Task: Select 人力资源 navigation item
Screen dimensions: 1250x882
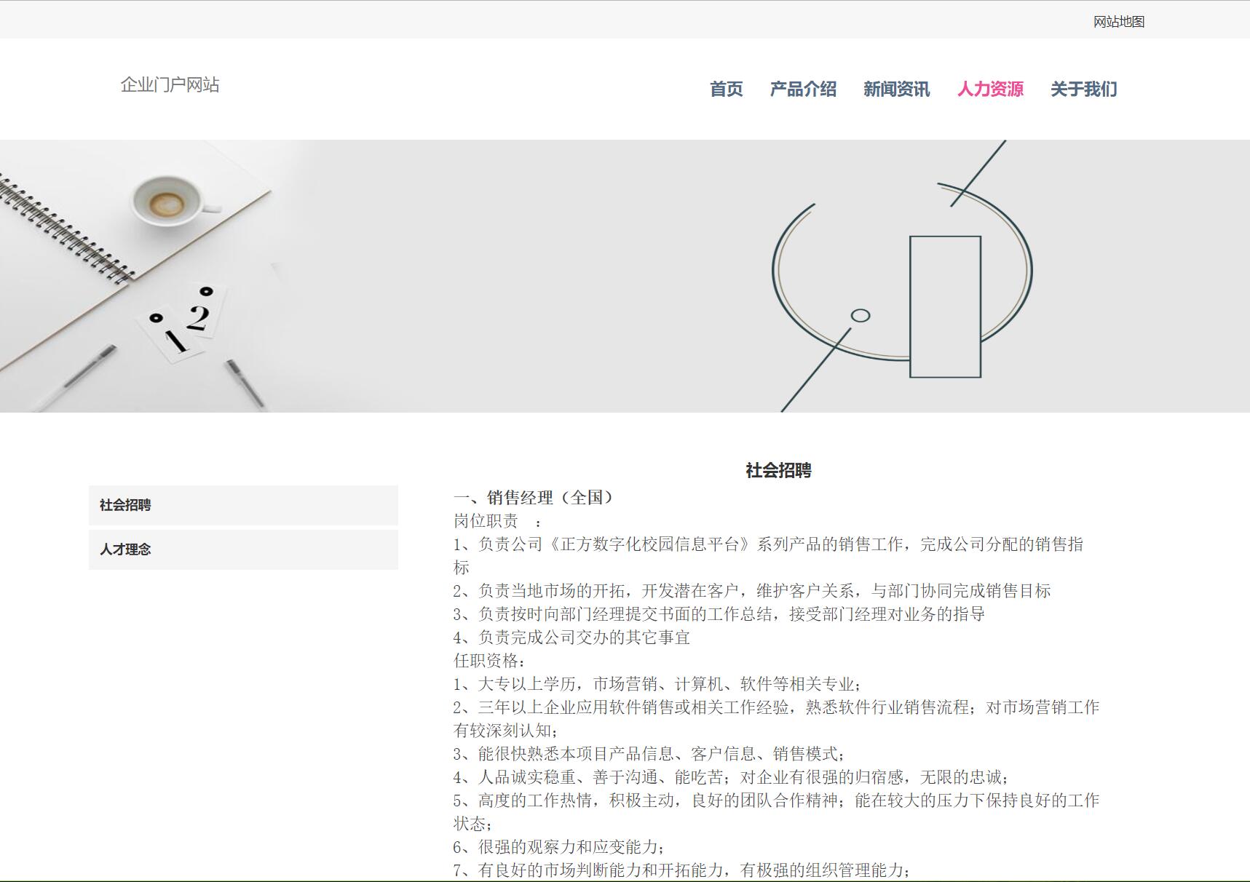Action: click(x=990, y=89)
